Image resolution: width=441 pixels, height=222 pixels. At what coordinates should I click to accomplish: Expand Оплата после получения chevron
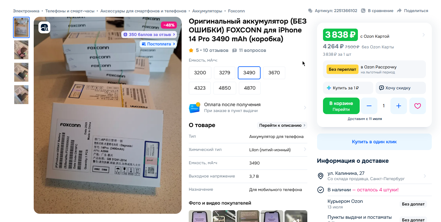(305, 108)
